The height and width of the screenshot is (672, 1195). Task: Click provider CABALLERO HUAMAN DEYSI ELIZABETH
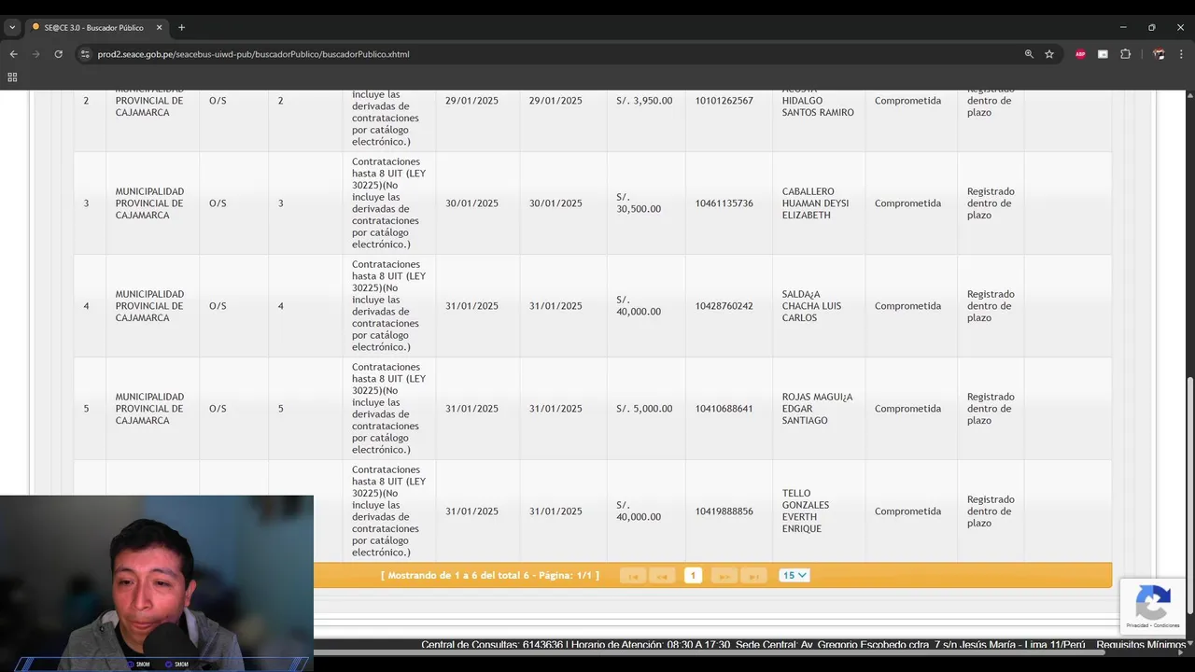point(815,203)
